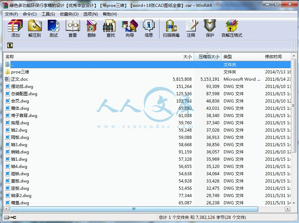The width and height of the screenshot is (299, 223).
Task: Select the 磁铁.dwg file name
Action: point(20,173)
